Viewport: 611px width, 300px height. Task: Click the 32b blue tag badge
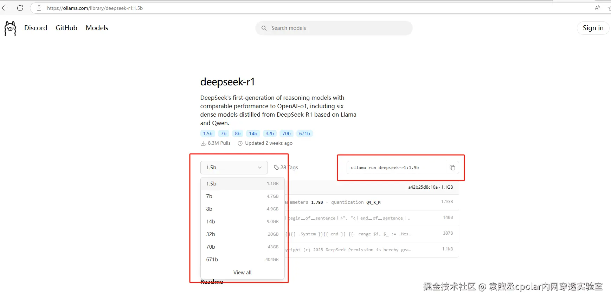click(x=270, y=133)
